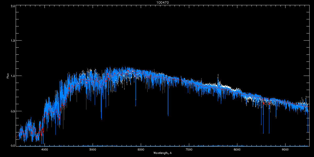Click the 1.5 flux tick label
Viewport: 314px width, 157px height.
[12, 41]
